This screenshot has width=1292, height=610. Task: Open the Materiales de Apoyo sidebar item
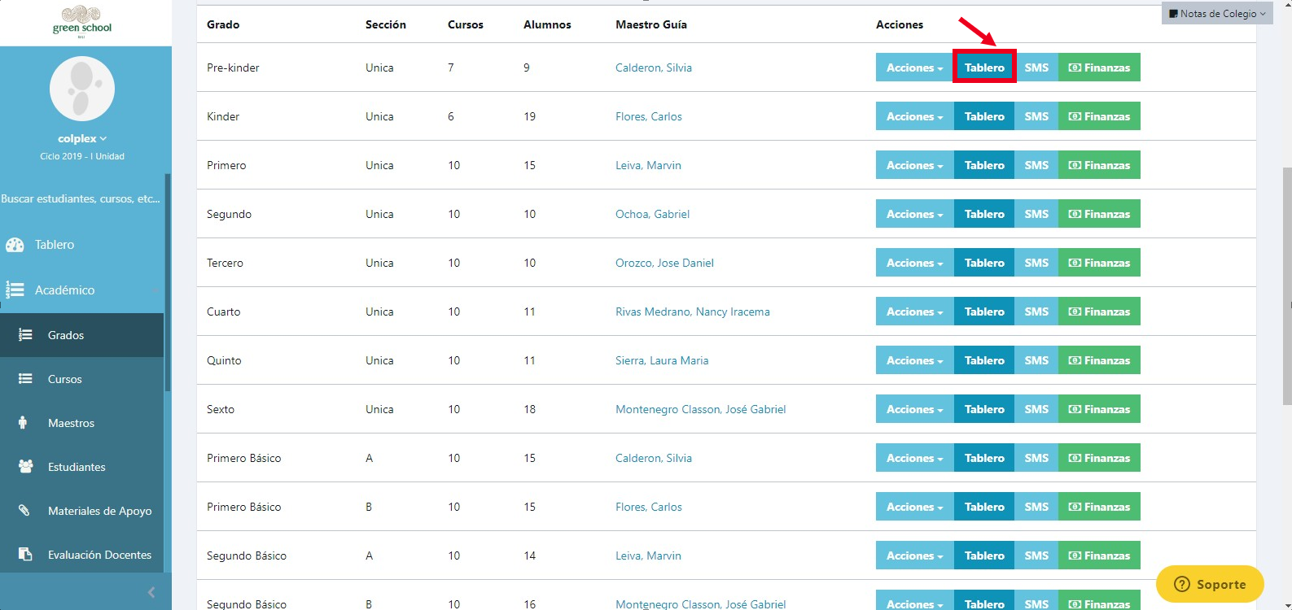[81, 511]
